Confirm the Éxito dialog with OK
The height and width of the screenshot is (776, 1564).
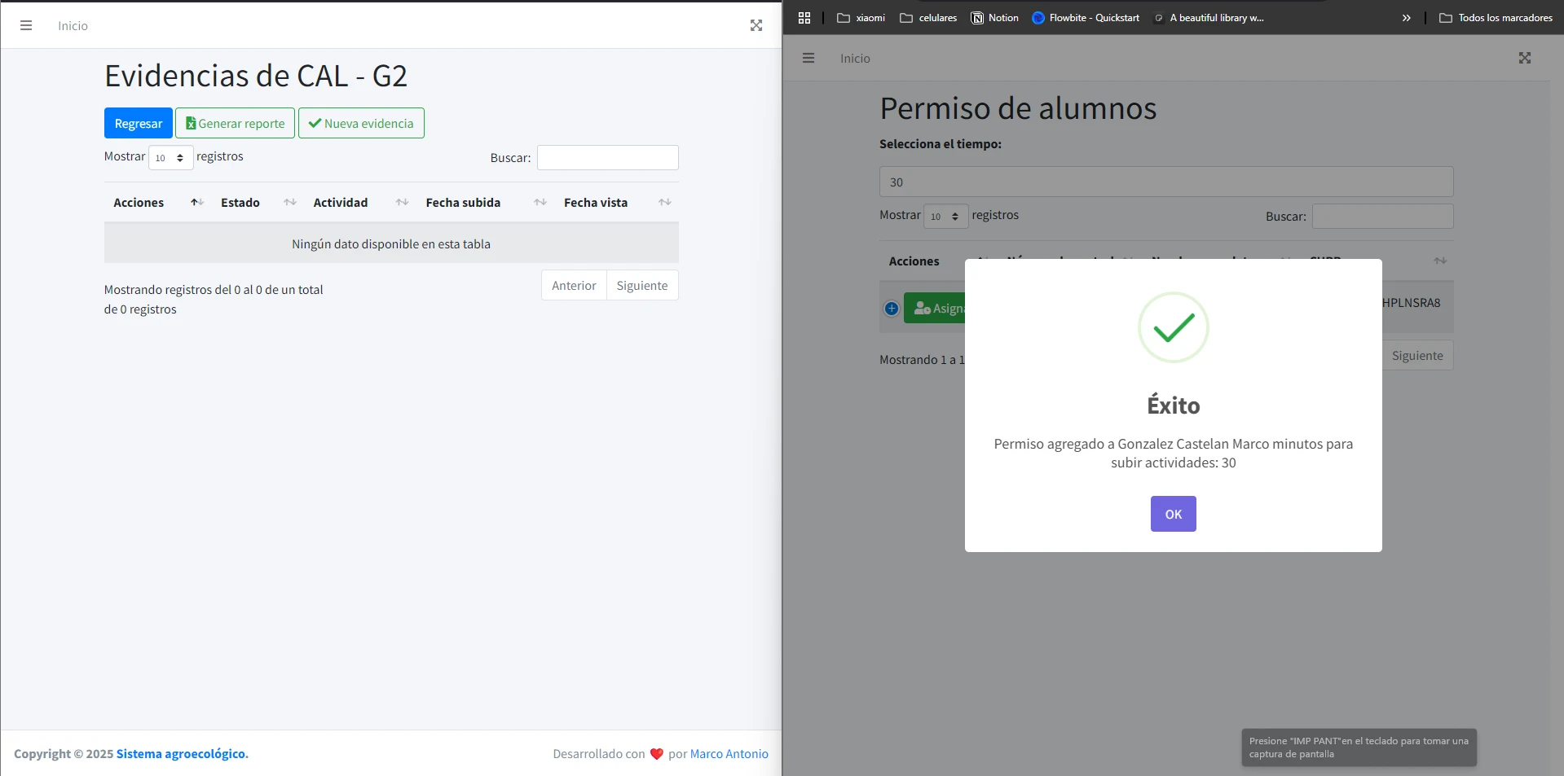click(1174, 514)
